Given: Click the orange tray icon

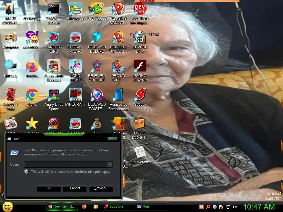Looking at the screenshot, I should coord(201,207).
